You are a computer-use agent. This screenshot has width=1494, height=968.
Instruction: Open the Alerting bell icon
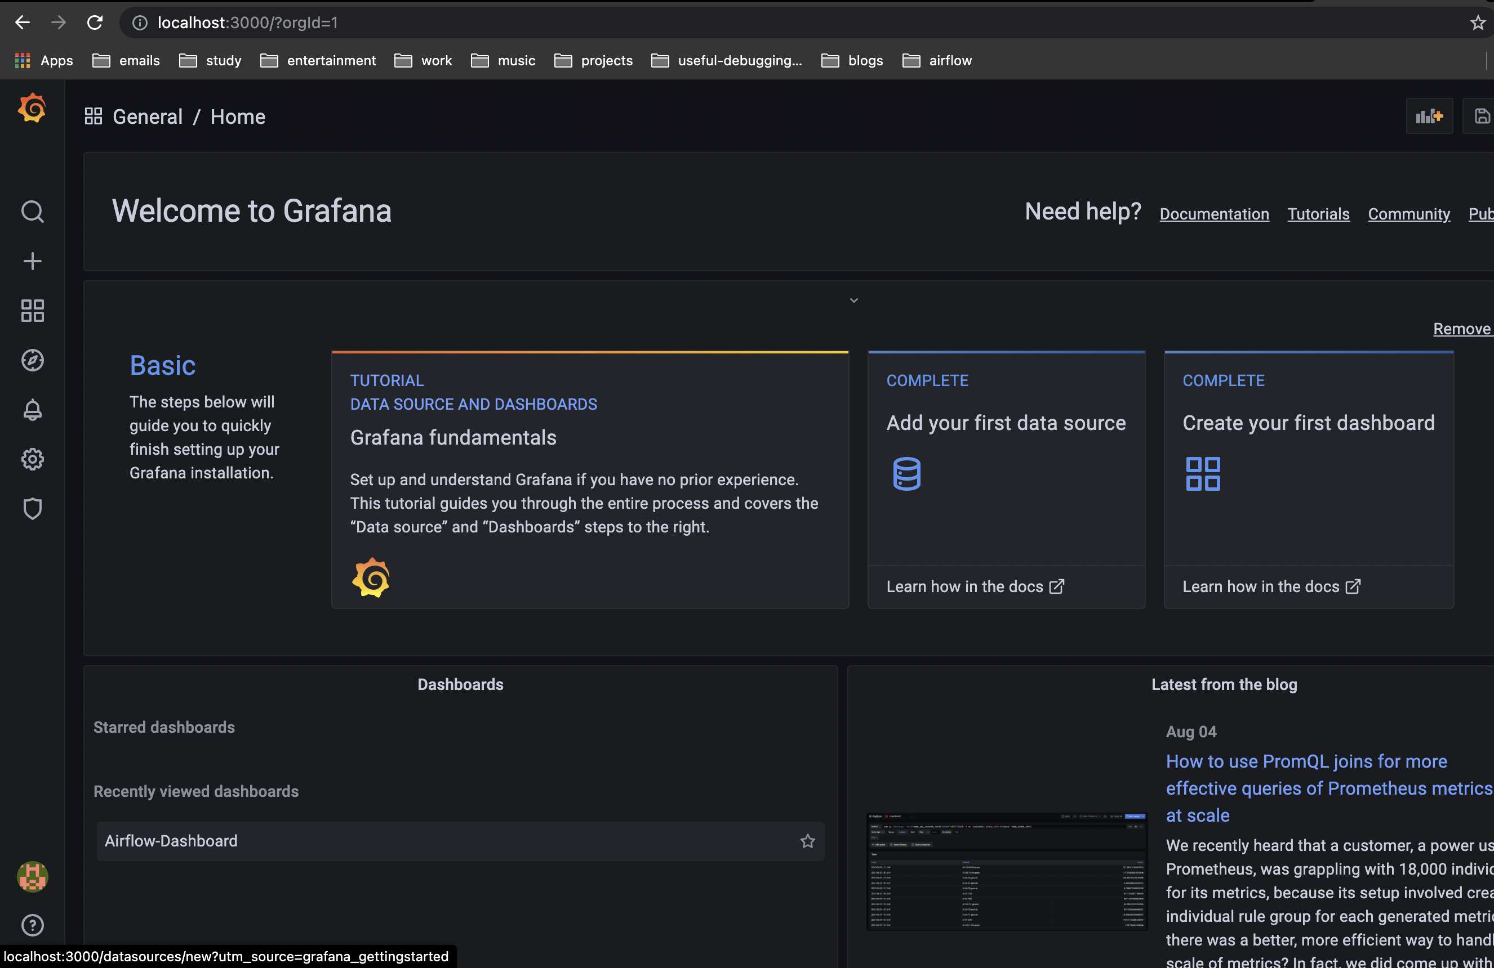(x=32, y=409)
